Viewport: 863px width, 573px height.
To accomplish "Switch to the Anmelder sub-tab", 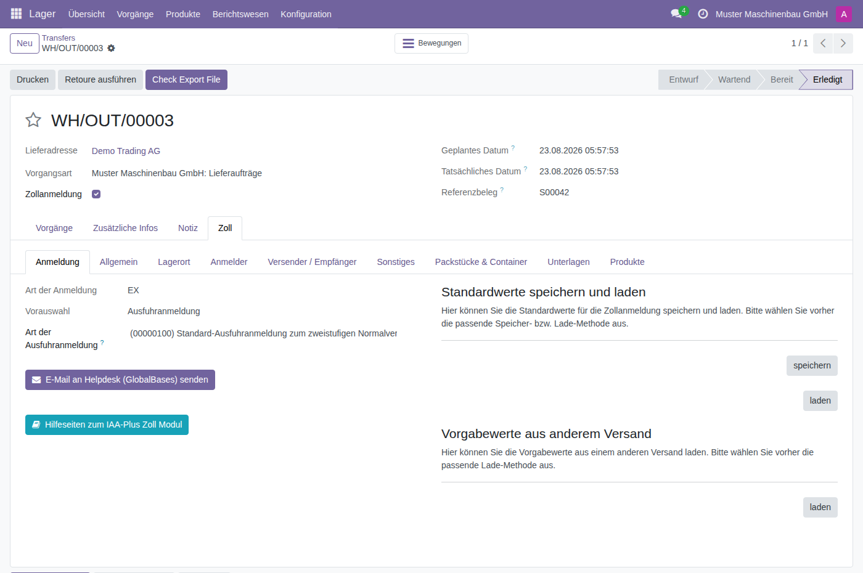I will click(229, 262).
